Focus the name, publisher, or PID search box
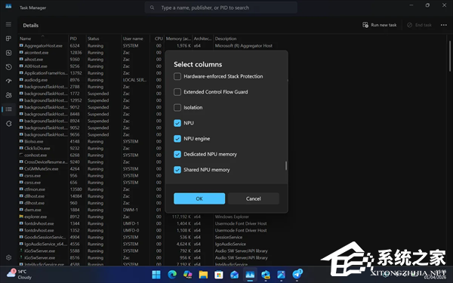The image size is (453, 283). (x=221, y=8)
